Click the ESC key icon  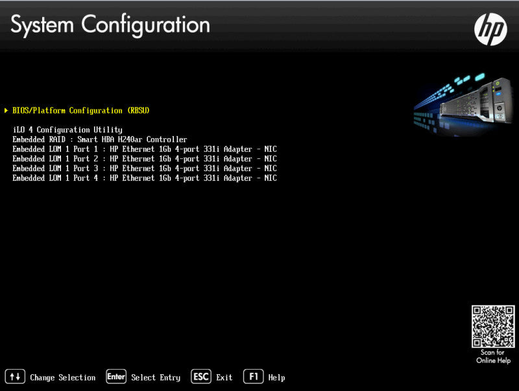[x=201, y=377]
